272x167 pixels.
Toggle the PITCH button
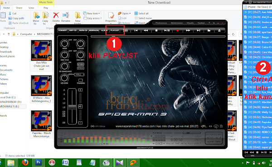[x=81, y=68]
